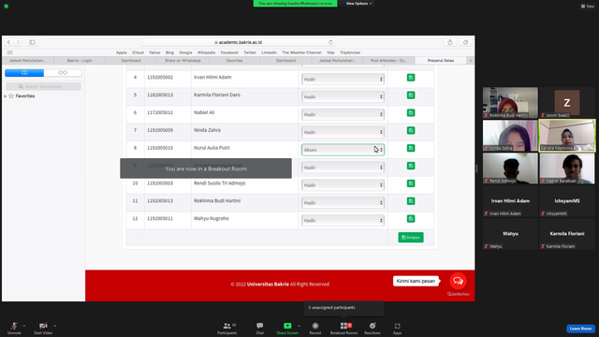Viewport: 599px width, 337px height.
Task: Expand audio options arrow beside Unmute
Action: (24, 326)
